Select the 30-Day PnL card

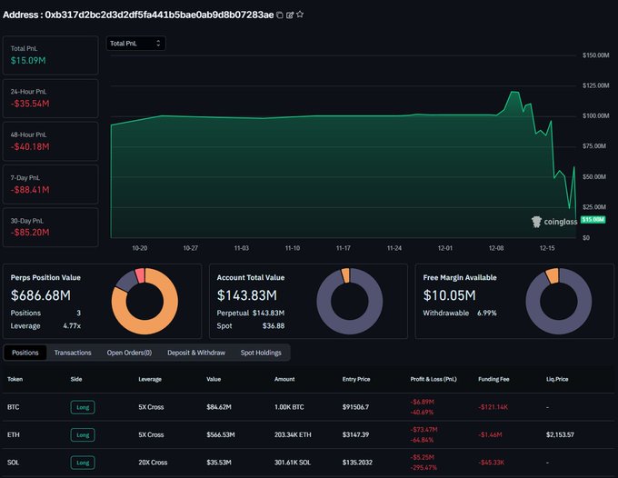(x=50, y=225)
